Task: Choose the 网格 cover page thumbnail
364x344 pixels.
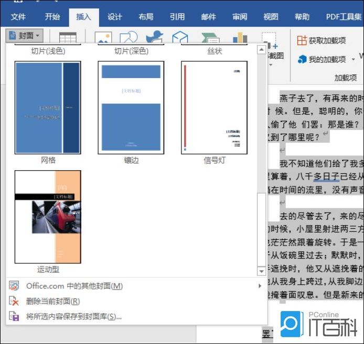Action: click(x=48, y=107)
